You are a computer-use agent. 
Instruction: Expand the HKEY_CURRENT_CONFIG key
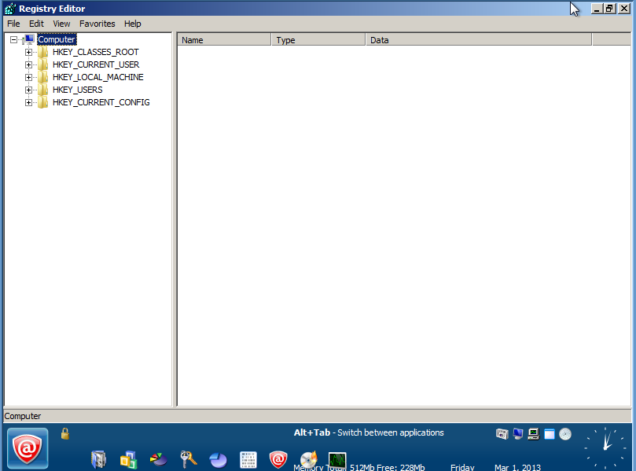pyautogui.click(x=28, y=103)
